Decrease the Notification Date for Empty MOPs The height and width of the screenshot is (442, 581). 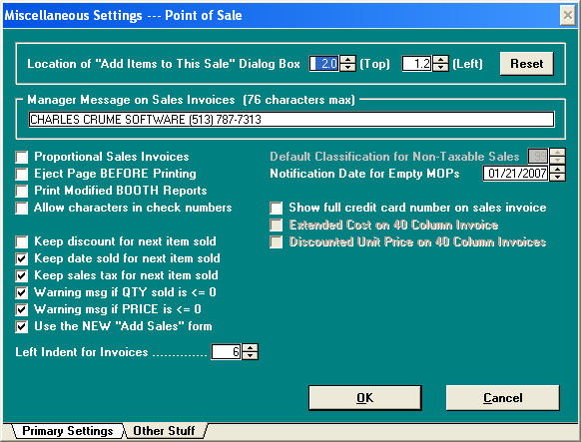557,177
